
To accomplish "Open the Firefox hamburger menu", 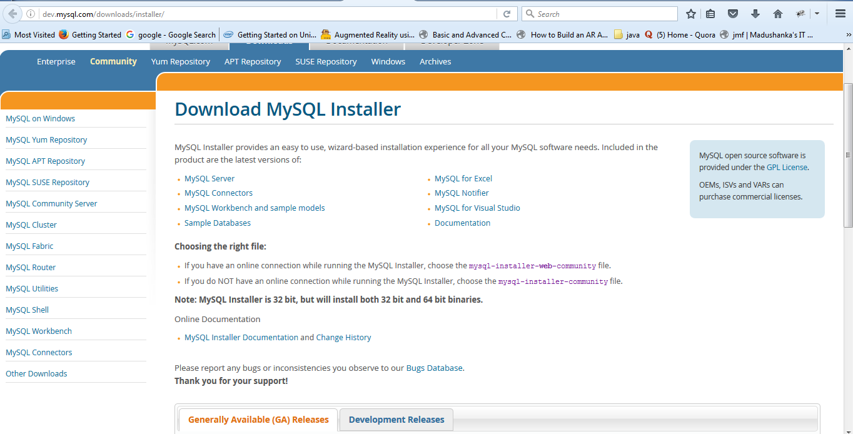I will pos(840,14).
